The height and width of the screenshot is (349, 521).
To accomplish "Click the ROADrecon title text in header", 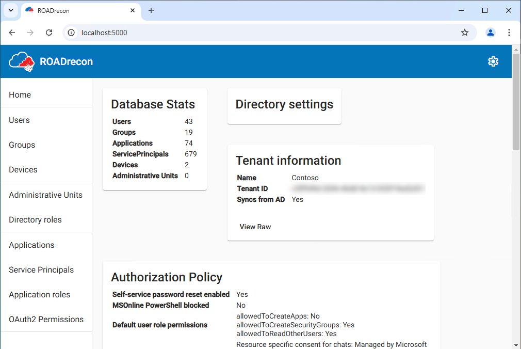I will pyautogui.click(x=66, y=61).
